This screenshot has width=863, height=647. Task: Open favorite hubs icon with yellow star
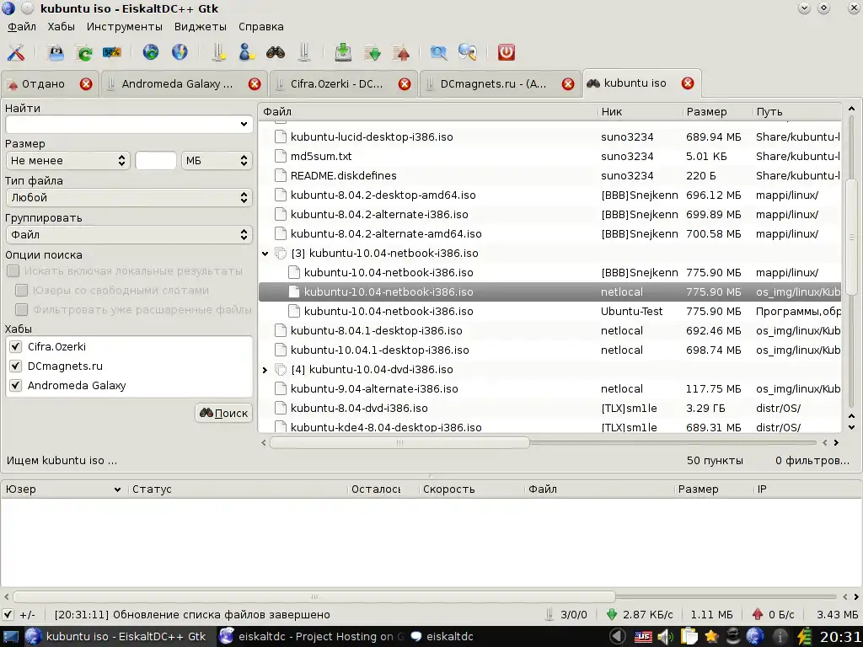pos(218,52)
